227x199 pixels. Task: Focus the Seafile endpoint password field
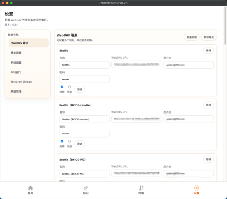pyautogui.click(x=84, y=79)
